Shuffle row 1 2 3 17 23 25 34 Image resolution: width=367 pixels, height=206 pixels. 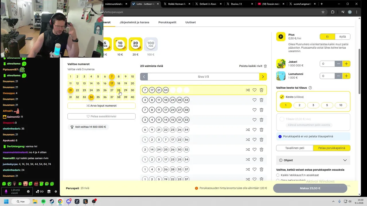tap(248, 159)
